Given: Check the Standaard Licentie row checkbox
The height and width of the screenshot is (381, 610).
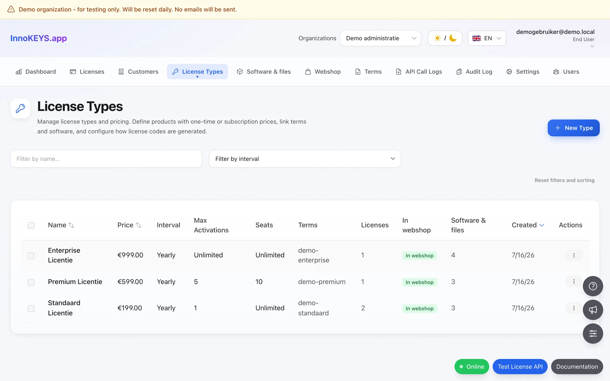Looking at the screenshot, I should click(31, 308).
